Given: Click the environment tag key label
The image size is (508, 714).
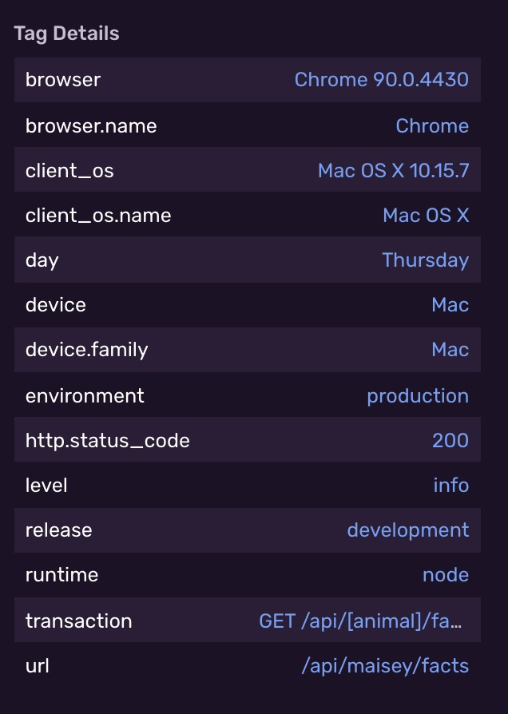Looking at the screenshot, I should tap(85, 395).
